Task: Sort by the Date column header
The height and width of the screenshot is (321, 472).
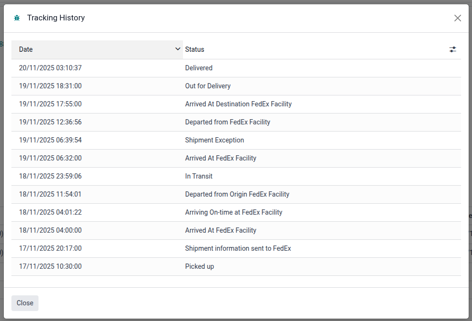Action: coord(97,50)
